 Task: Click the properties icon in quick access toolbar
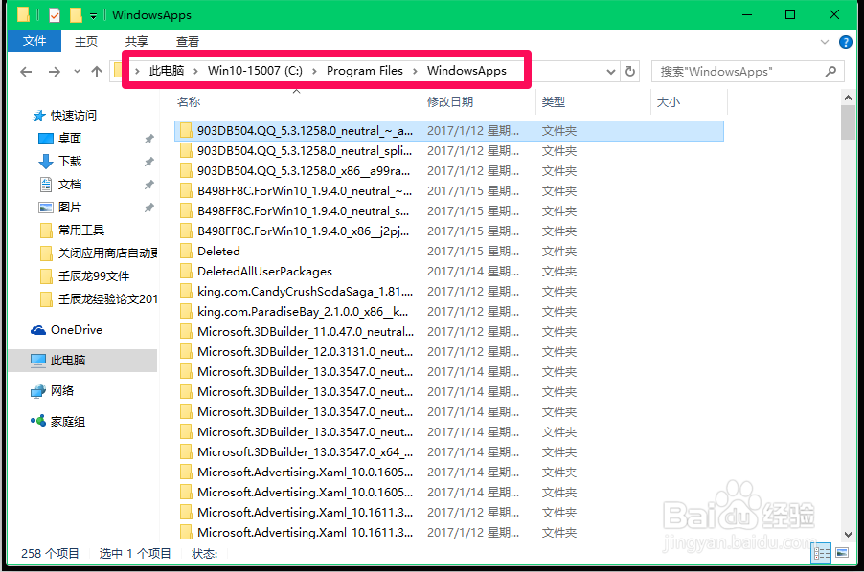tap(55, 15)
